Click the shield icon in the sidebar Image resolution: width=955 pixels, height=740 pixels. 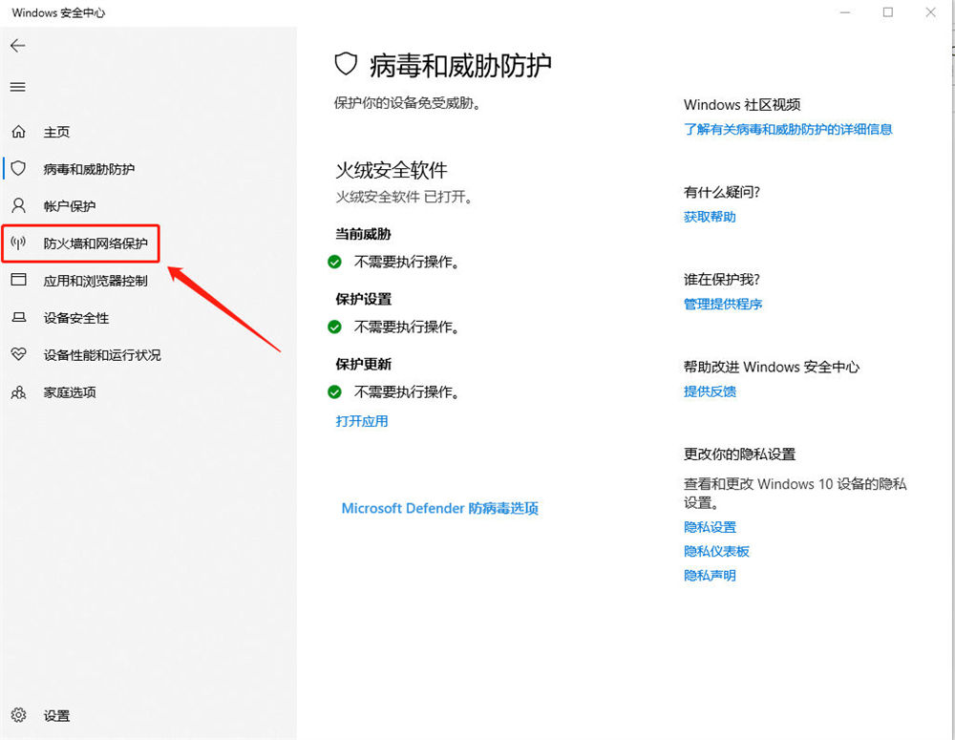(19, 168)
